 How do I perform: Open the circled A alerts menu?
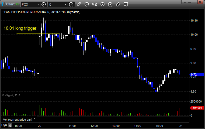click(x=110, y=4)
